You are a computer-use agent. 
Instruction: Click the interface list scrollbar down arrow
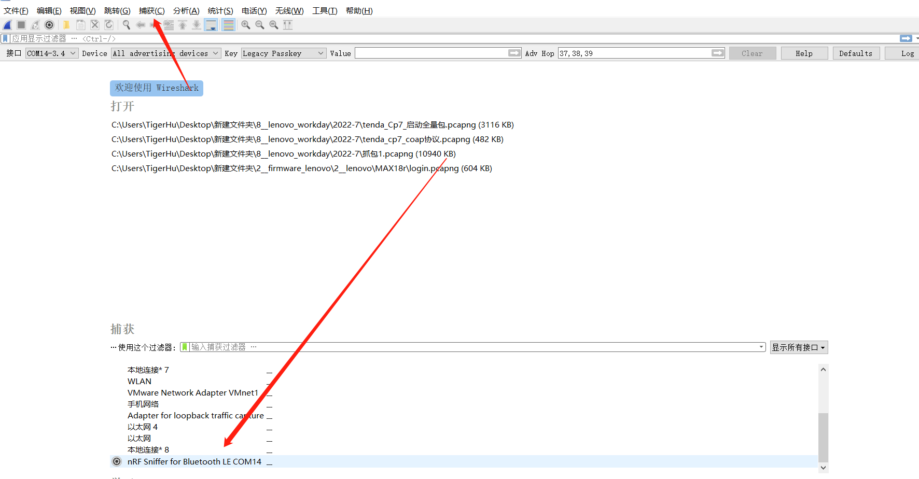click(x=823, y=468)
